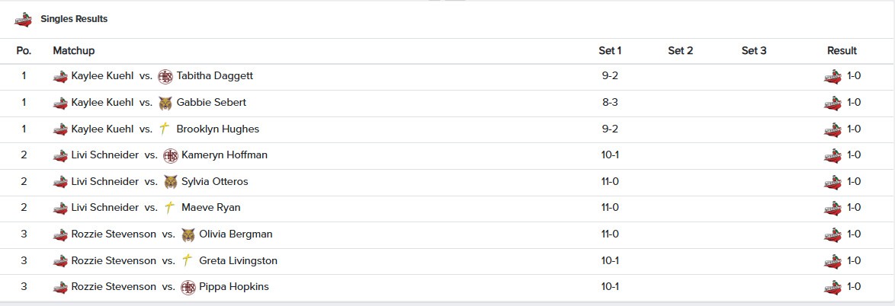Click the gold cross logo beside Maeve Ryan
The width and height of the screenshot is (895, 306).
tap(170, 208)
